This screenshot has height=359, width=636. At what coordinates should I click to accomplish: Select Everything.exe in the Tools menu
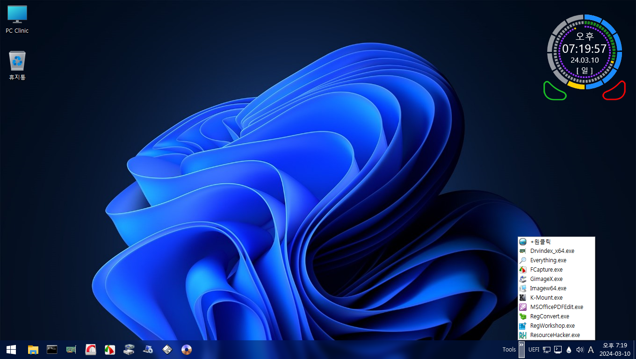pyautogui.click(x=556, y=260)
